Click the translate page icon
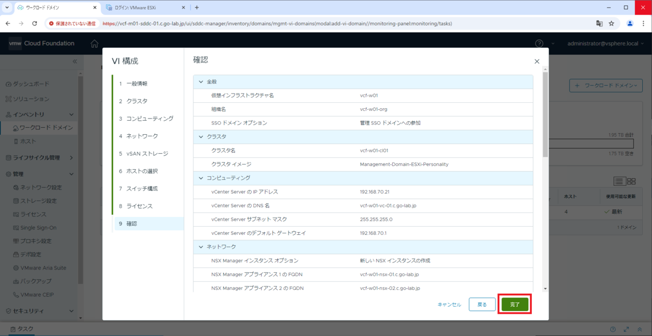The height and width of the screenshot is (336, 652). pos(599,23)
